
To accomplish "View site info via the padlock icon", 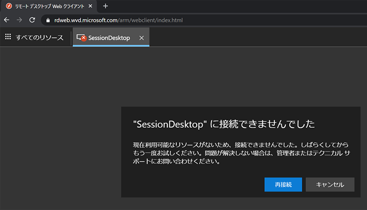I will click(x=47, y=20).
